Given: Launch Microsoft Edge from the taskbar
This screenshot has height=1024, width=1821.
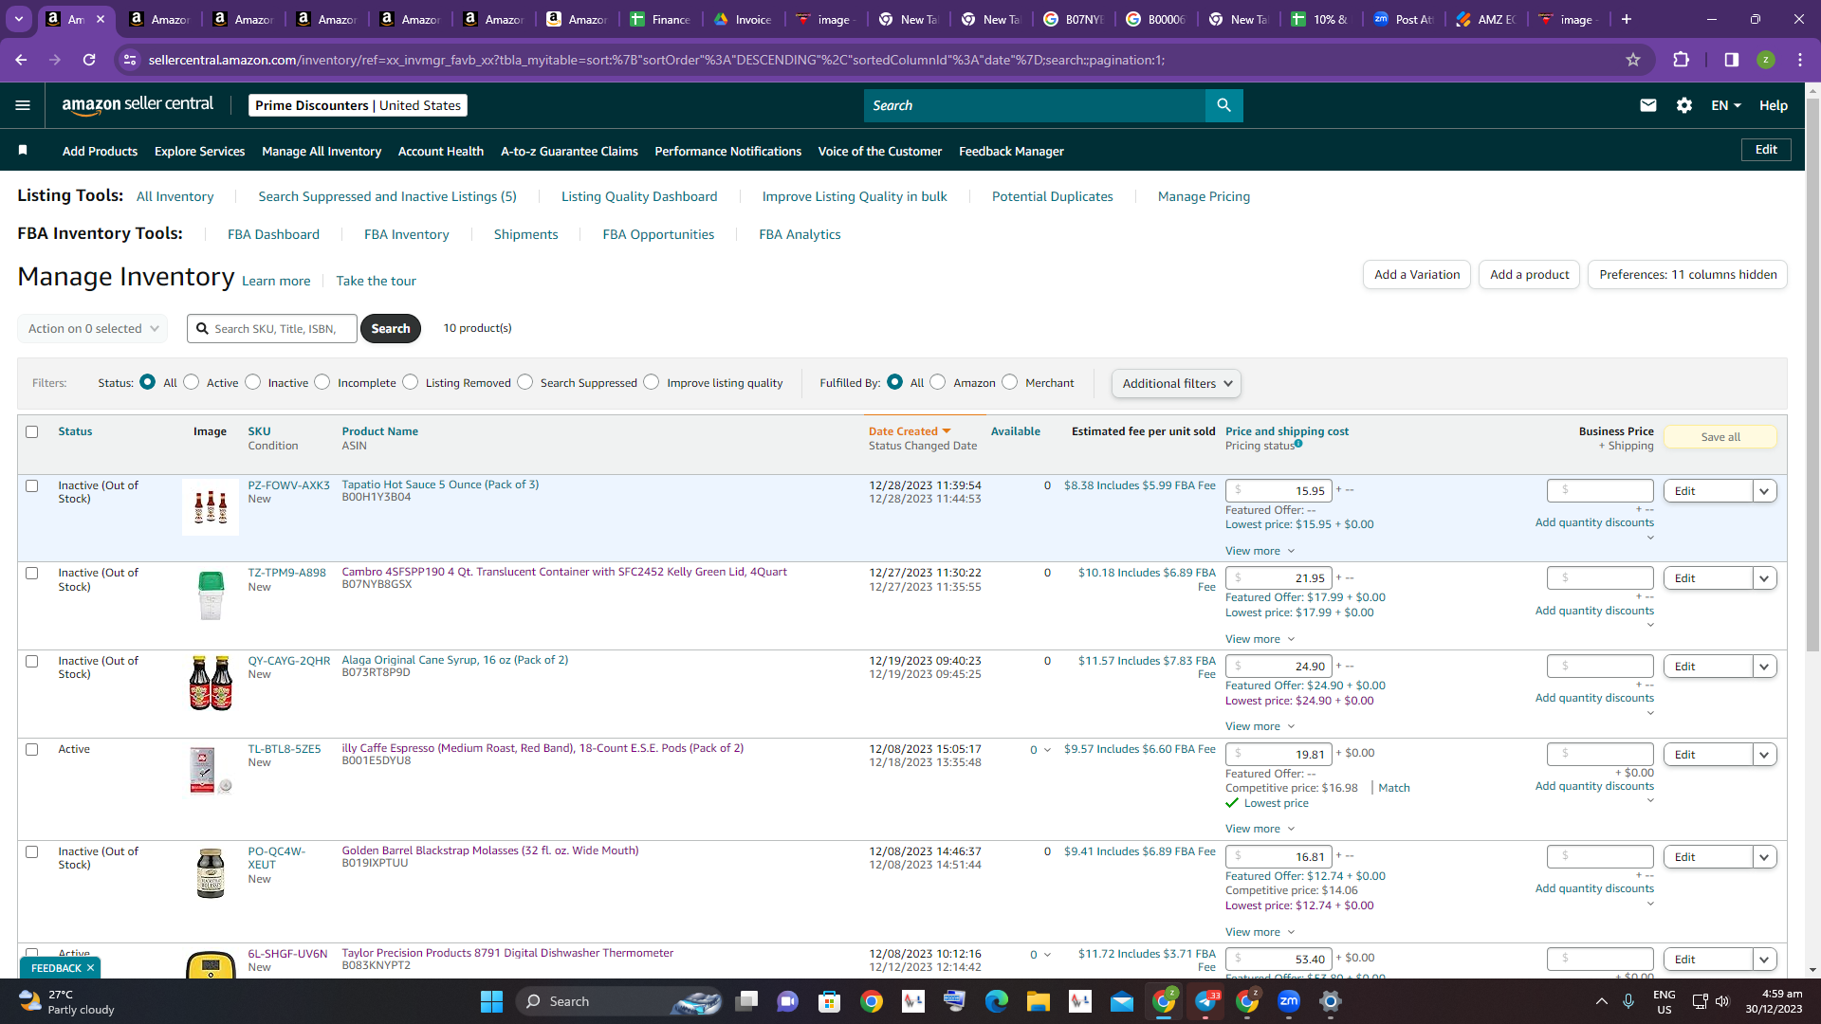Looking at the screenshot, I should [996, 1001].
